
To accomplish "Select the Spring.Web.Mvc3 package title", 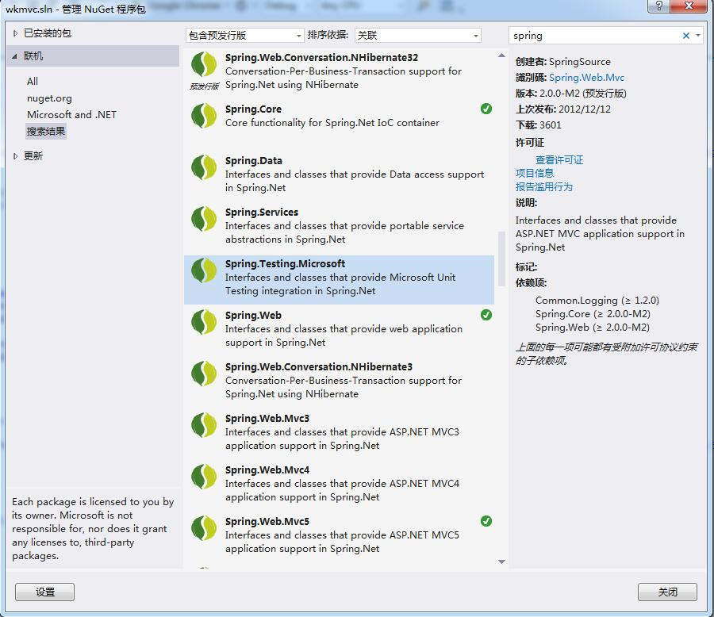I will (x=267, y=418).
